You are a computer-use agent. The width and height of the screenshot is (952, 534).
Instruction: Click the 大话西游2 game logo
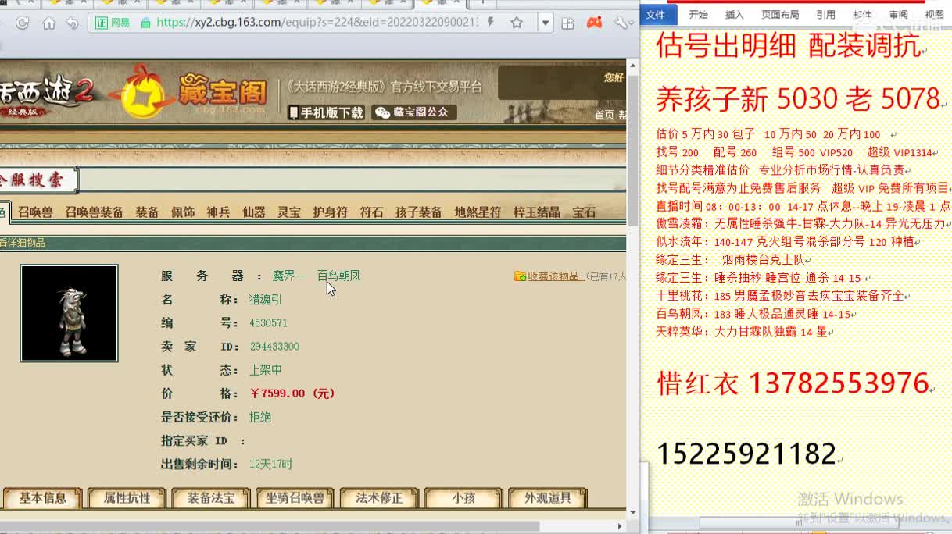[47, 95]
